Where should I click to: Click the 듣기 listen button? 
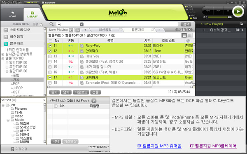pos(54,92)
